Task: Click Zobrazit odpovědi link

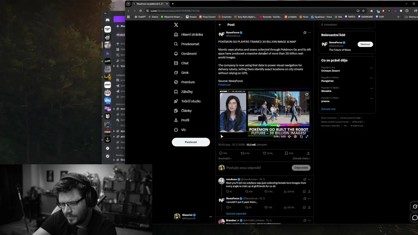Action: pos(236,214)
